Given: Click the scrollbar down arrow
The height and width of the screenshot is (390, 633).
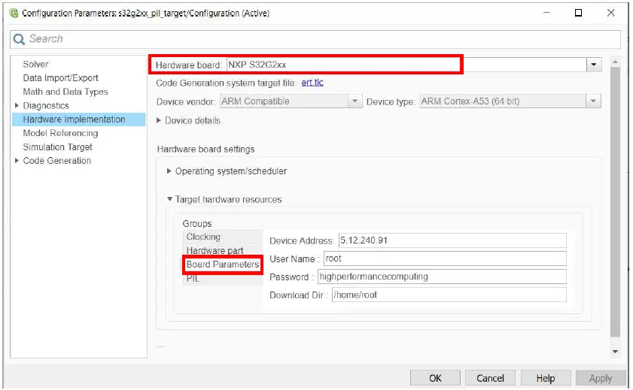Looking at the screenshot, I should (x=615, y=352).
